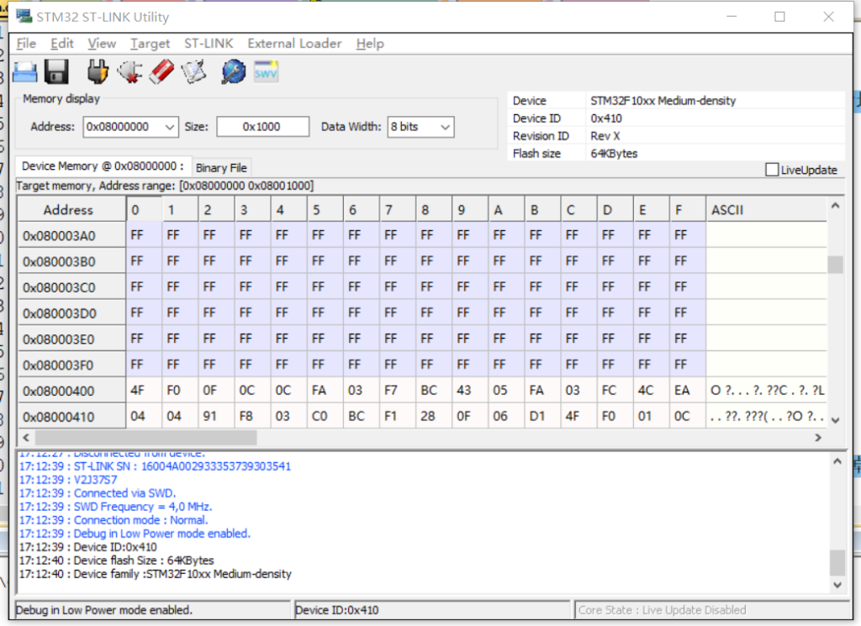Open the Data Width dropdown
The image size is (861, 626).
tap(446, 127)
